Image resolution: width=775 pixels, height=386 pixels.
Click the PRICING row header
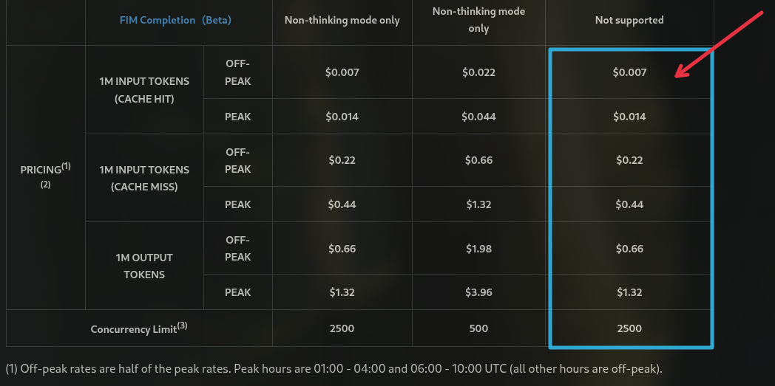[x=45, y=176]
